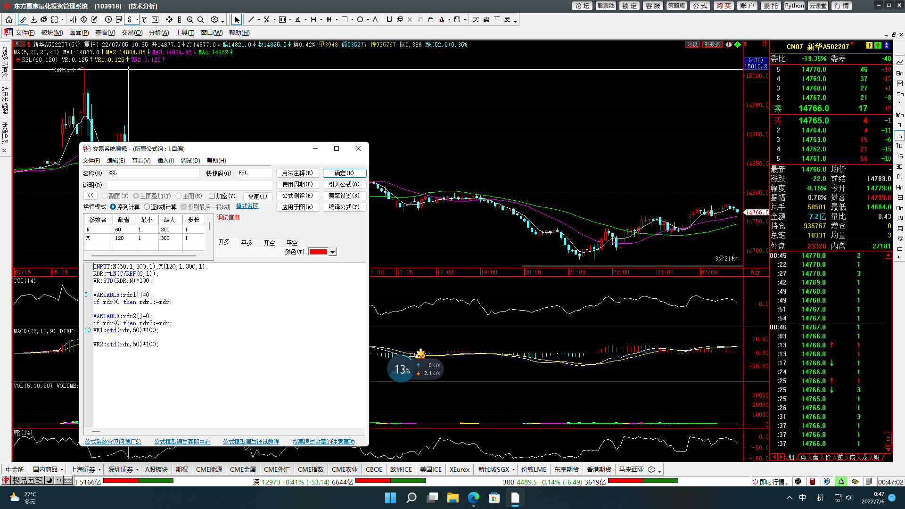Open 公式系统常见问题汇总 link
This screenshot has height=509, width=905.
tap(113, 442)
